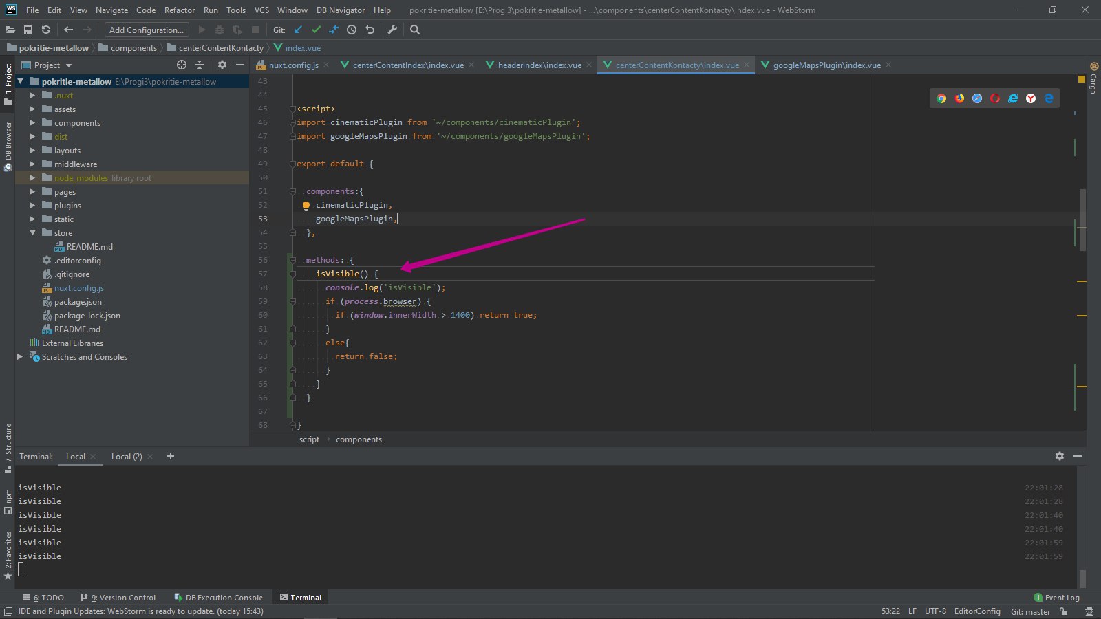Close centerContentKontacty\index.vue tab
1101x619 pixels.
(747, 65)
